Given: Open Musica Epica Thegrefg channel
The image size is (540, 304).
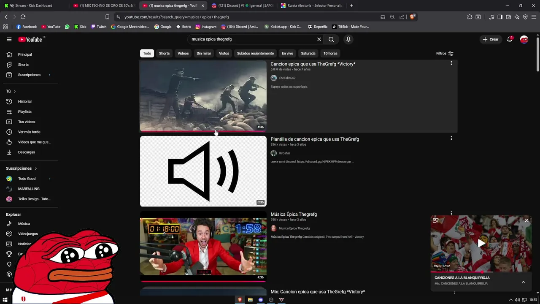Looking at the screenshot, I should pyautogui.click(x=294, y=228).
